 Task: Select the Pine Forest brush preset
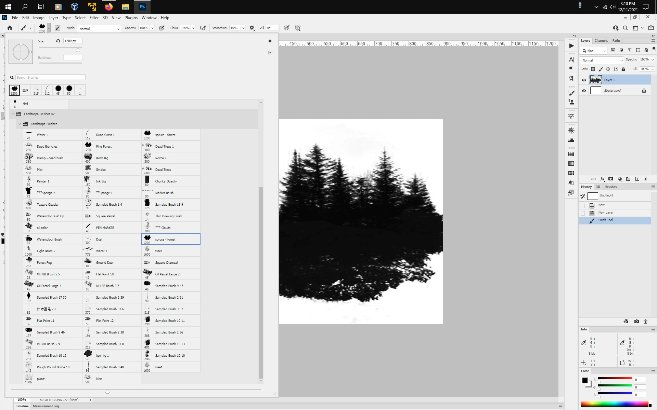pos(104,147)
